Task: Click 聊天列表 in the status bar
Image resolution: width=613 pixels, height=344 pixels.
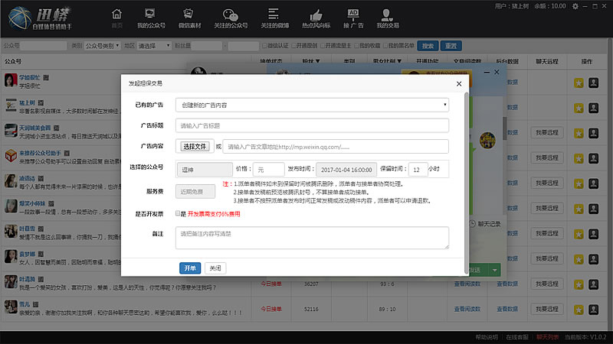Action: pos(547,336)
